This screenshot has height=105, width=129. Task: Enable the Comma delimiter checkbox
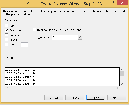7,35
